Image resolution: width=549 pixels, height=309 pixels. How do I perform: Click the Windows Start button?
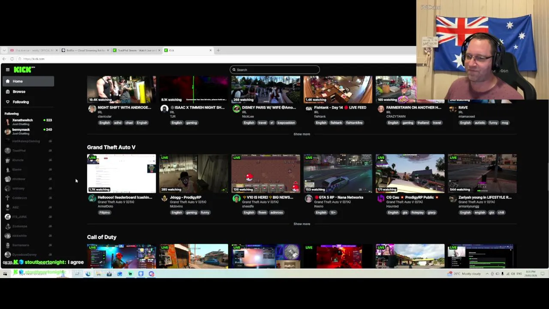[5, 273]
